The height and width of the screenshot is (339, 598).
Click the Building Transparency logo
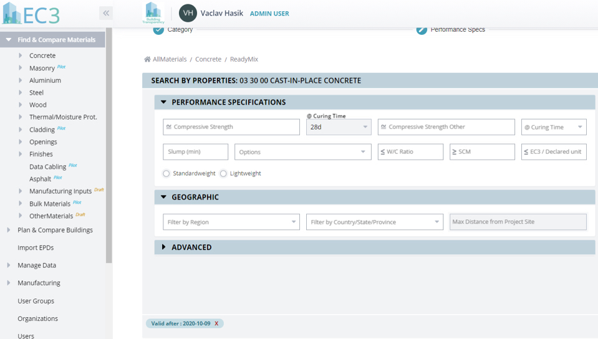click(153, 13)
